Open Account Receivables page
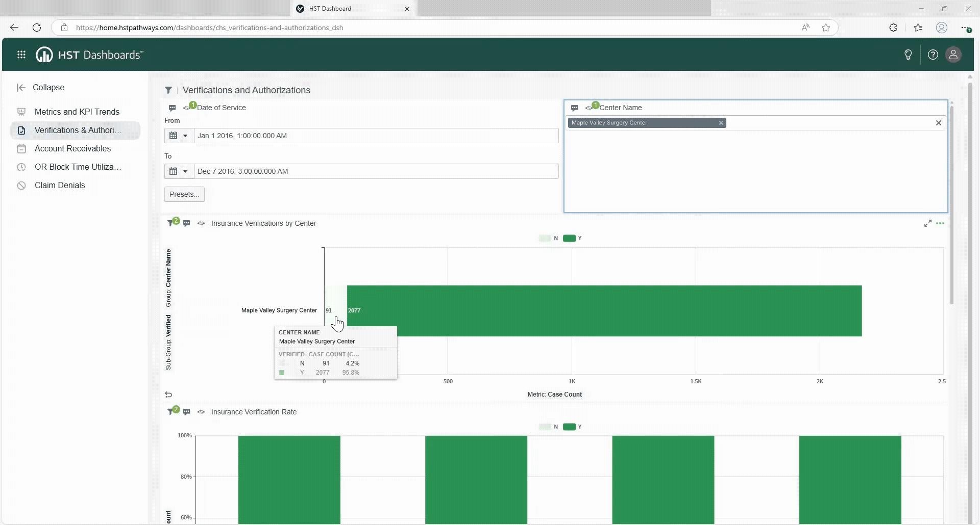The image size is (980, 525). pos(76,148)
